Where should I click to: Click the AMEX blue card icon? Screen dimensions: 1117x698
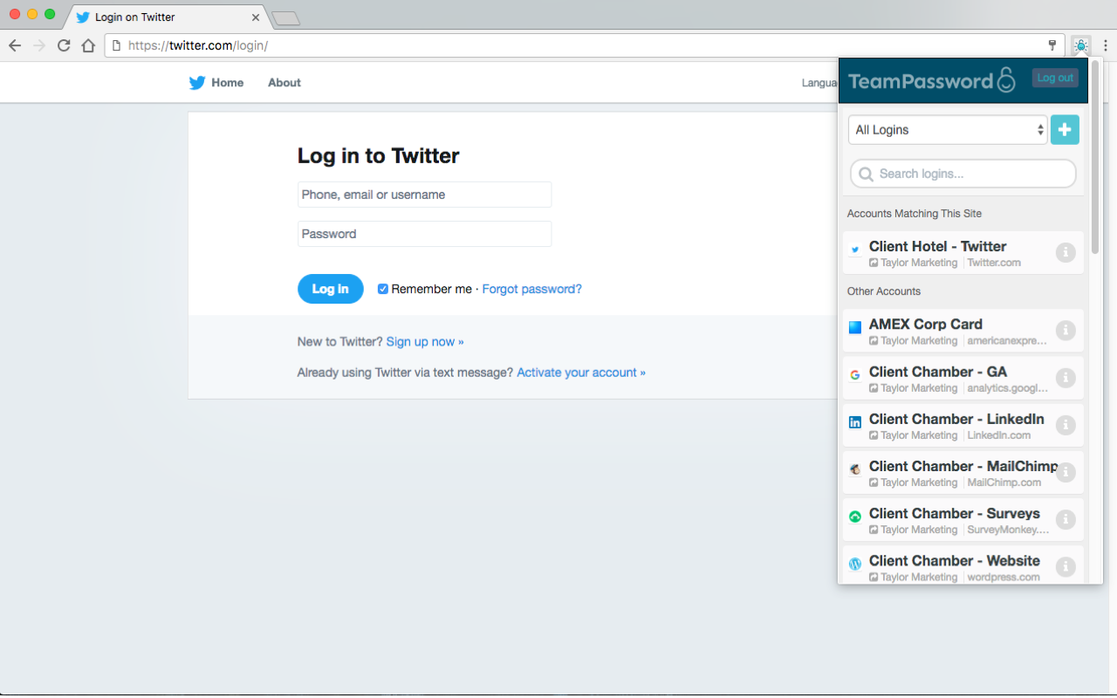(x=855, y=328)
